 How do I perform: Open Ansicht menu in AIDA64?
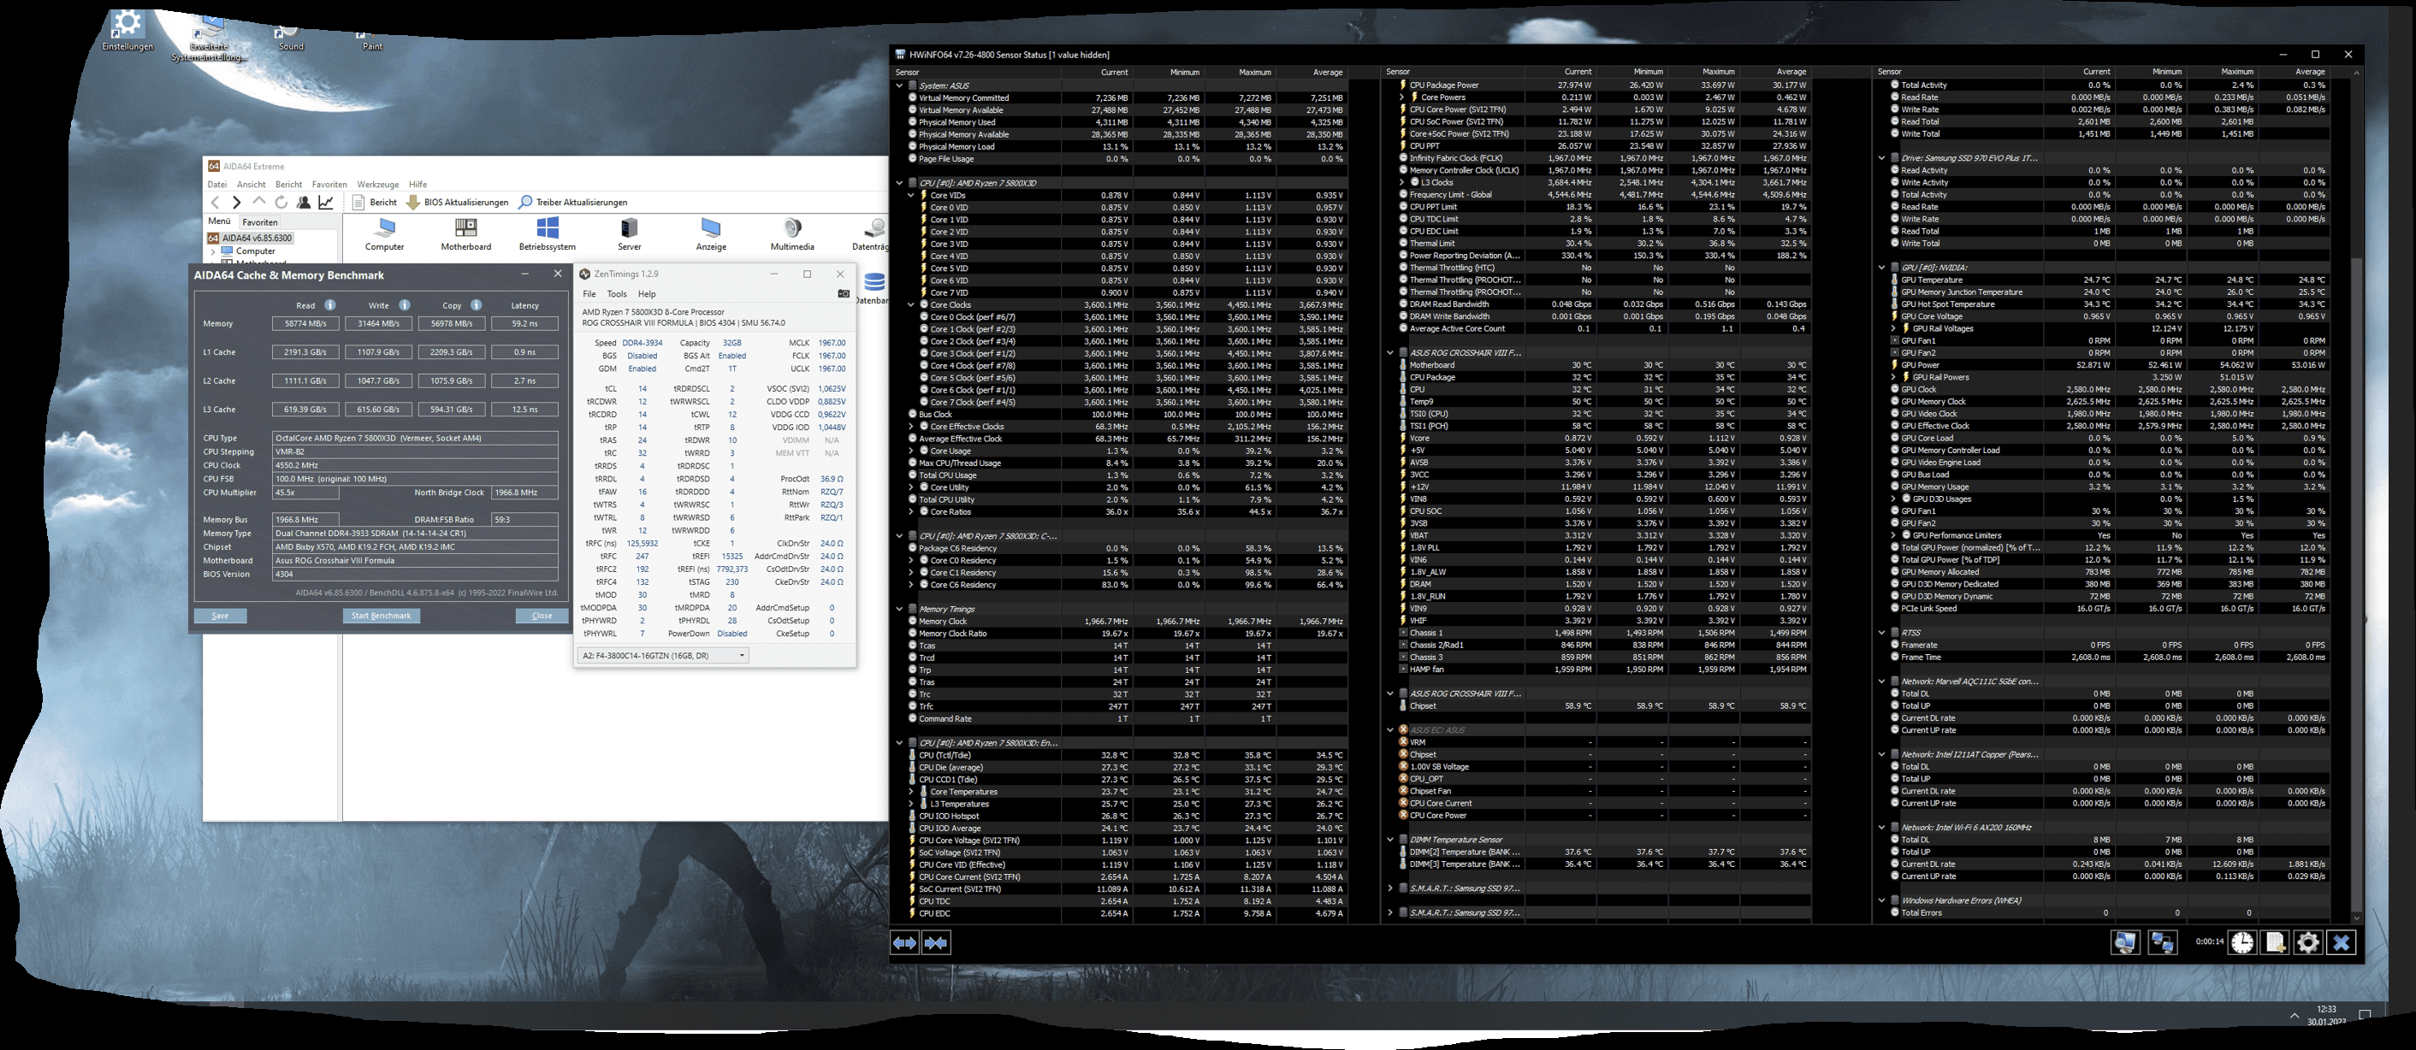[x=252, y=185]
